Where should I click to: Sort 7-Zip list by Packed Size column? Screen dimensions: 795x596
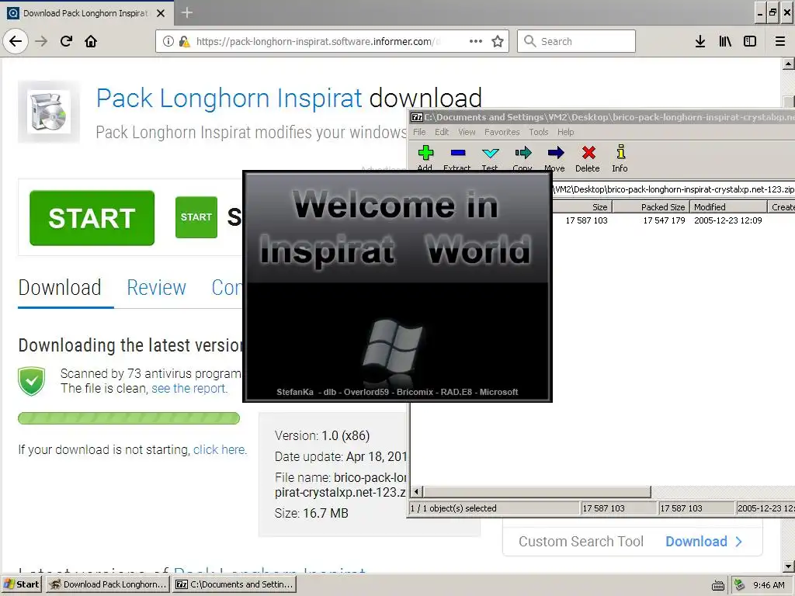tap(651, 206)
